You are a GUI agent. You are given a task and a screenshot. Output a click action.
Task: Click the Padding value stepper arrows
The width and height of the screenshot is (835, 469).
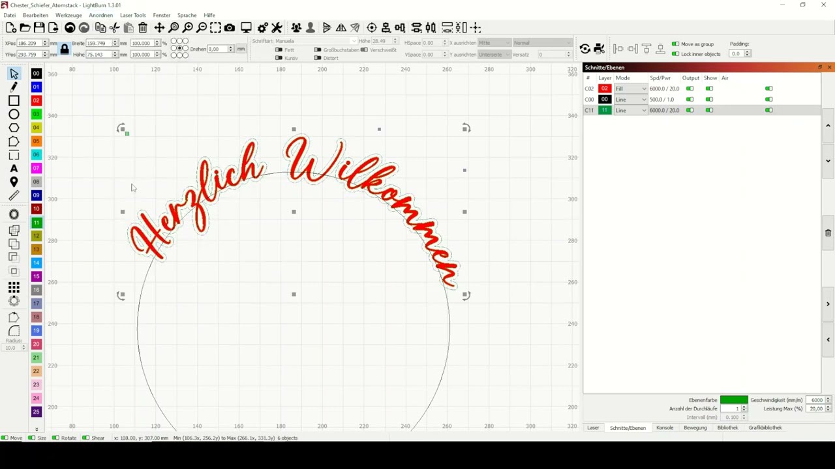(748, 53)
